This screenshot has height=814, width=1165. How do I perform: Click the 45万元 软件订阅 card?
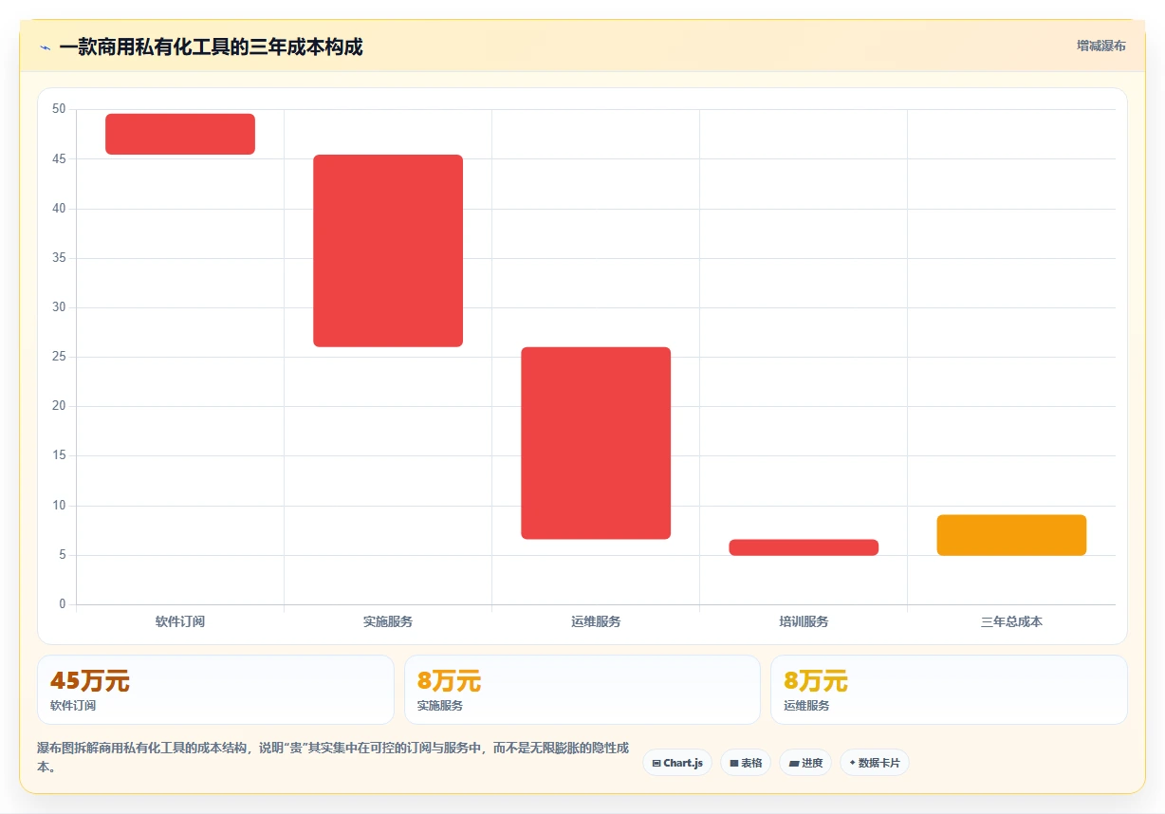pyautogui.click(x=215, y=690)
